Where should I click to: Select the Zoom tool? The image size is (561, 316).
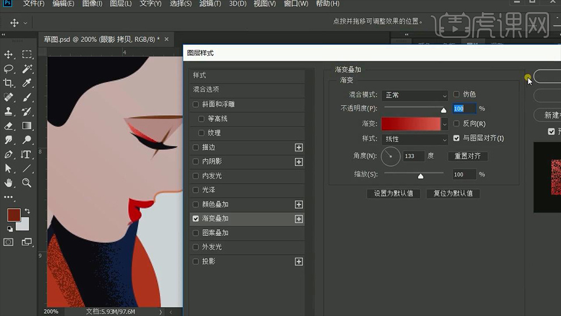[27, 183]
